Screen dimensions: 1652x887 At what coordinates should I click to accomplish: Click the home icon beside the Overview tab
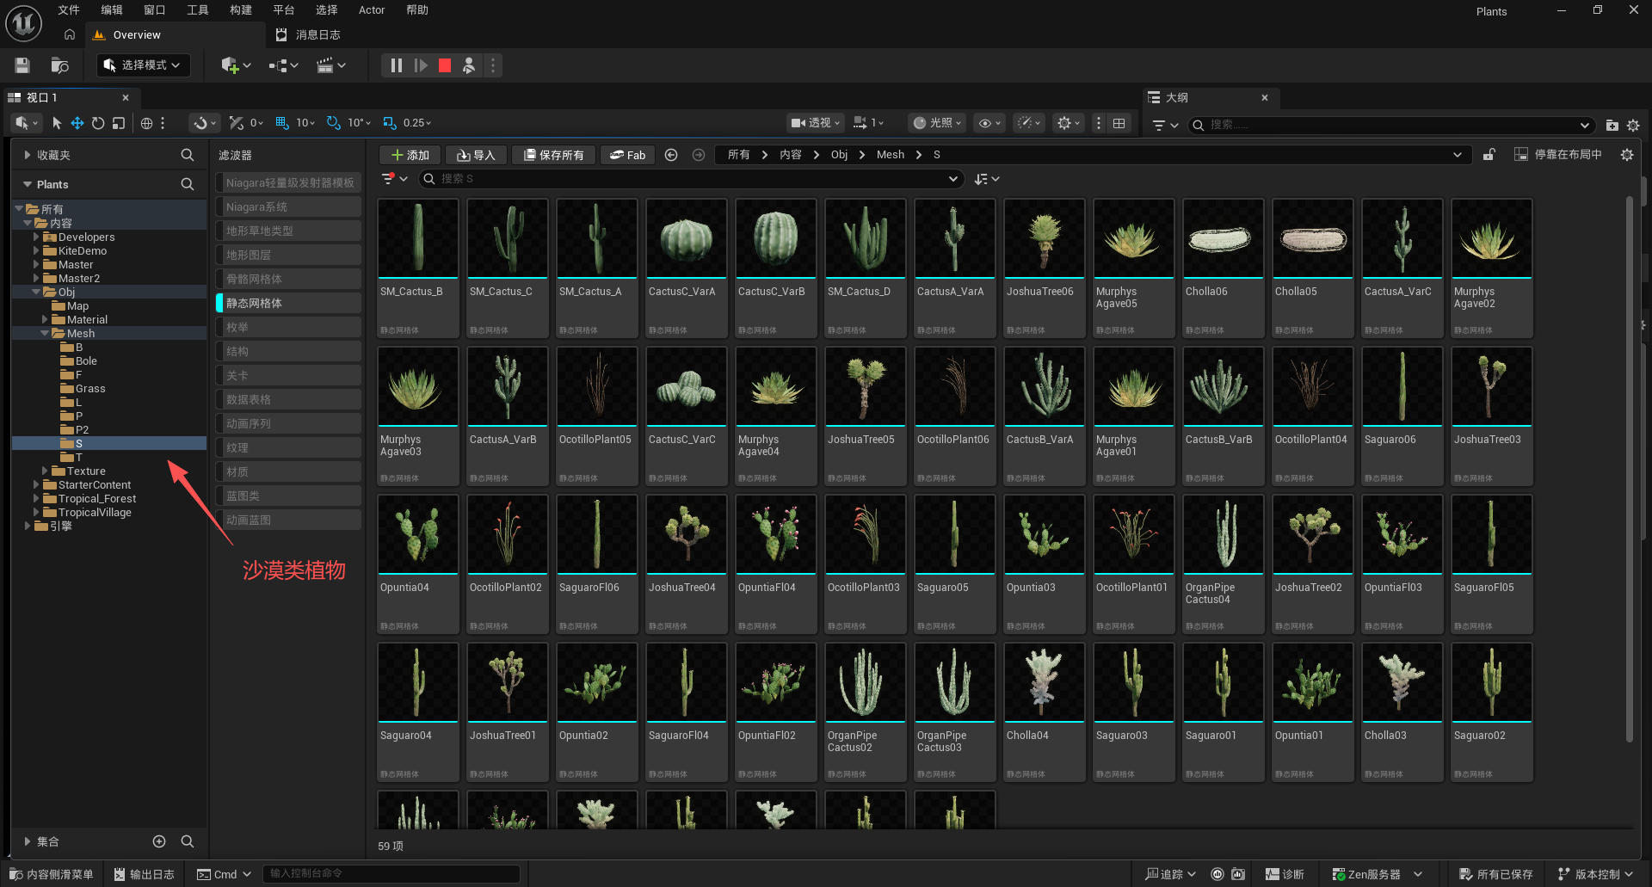pyautogui.click(x=70, y=34)
